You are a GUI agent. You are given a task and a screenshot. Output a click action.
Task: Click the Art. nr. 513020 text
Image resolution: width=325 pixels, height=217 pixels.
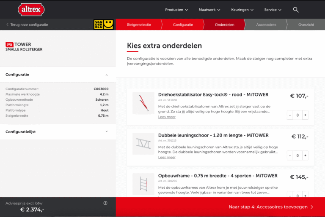click(168, 100)
